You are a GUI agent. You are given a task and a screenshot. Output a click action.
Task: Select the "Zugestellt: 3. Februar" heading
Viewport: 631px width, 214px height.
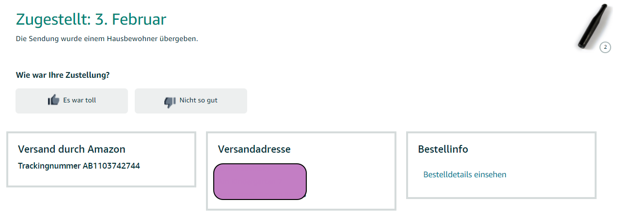coord(91,19)
